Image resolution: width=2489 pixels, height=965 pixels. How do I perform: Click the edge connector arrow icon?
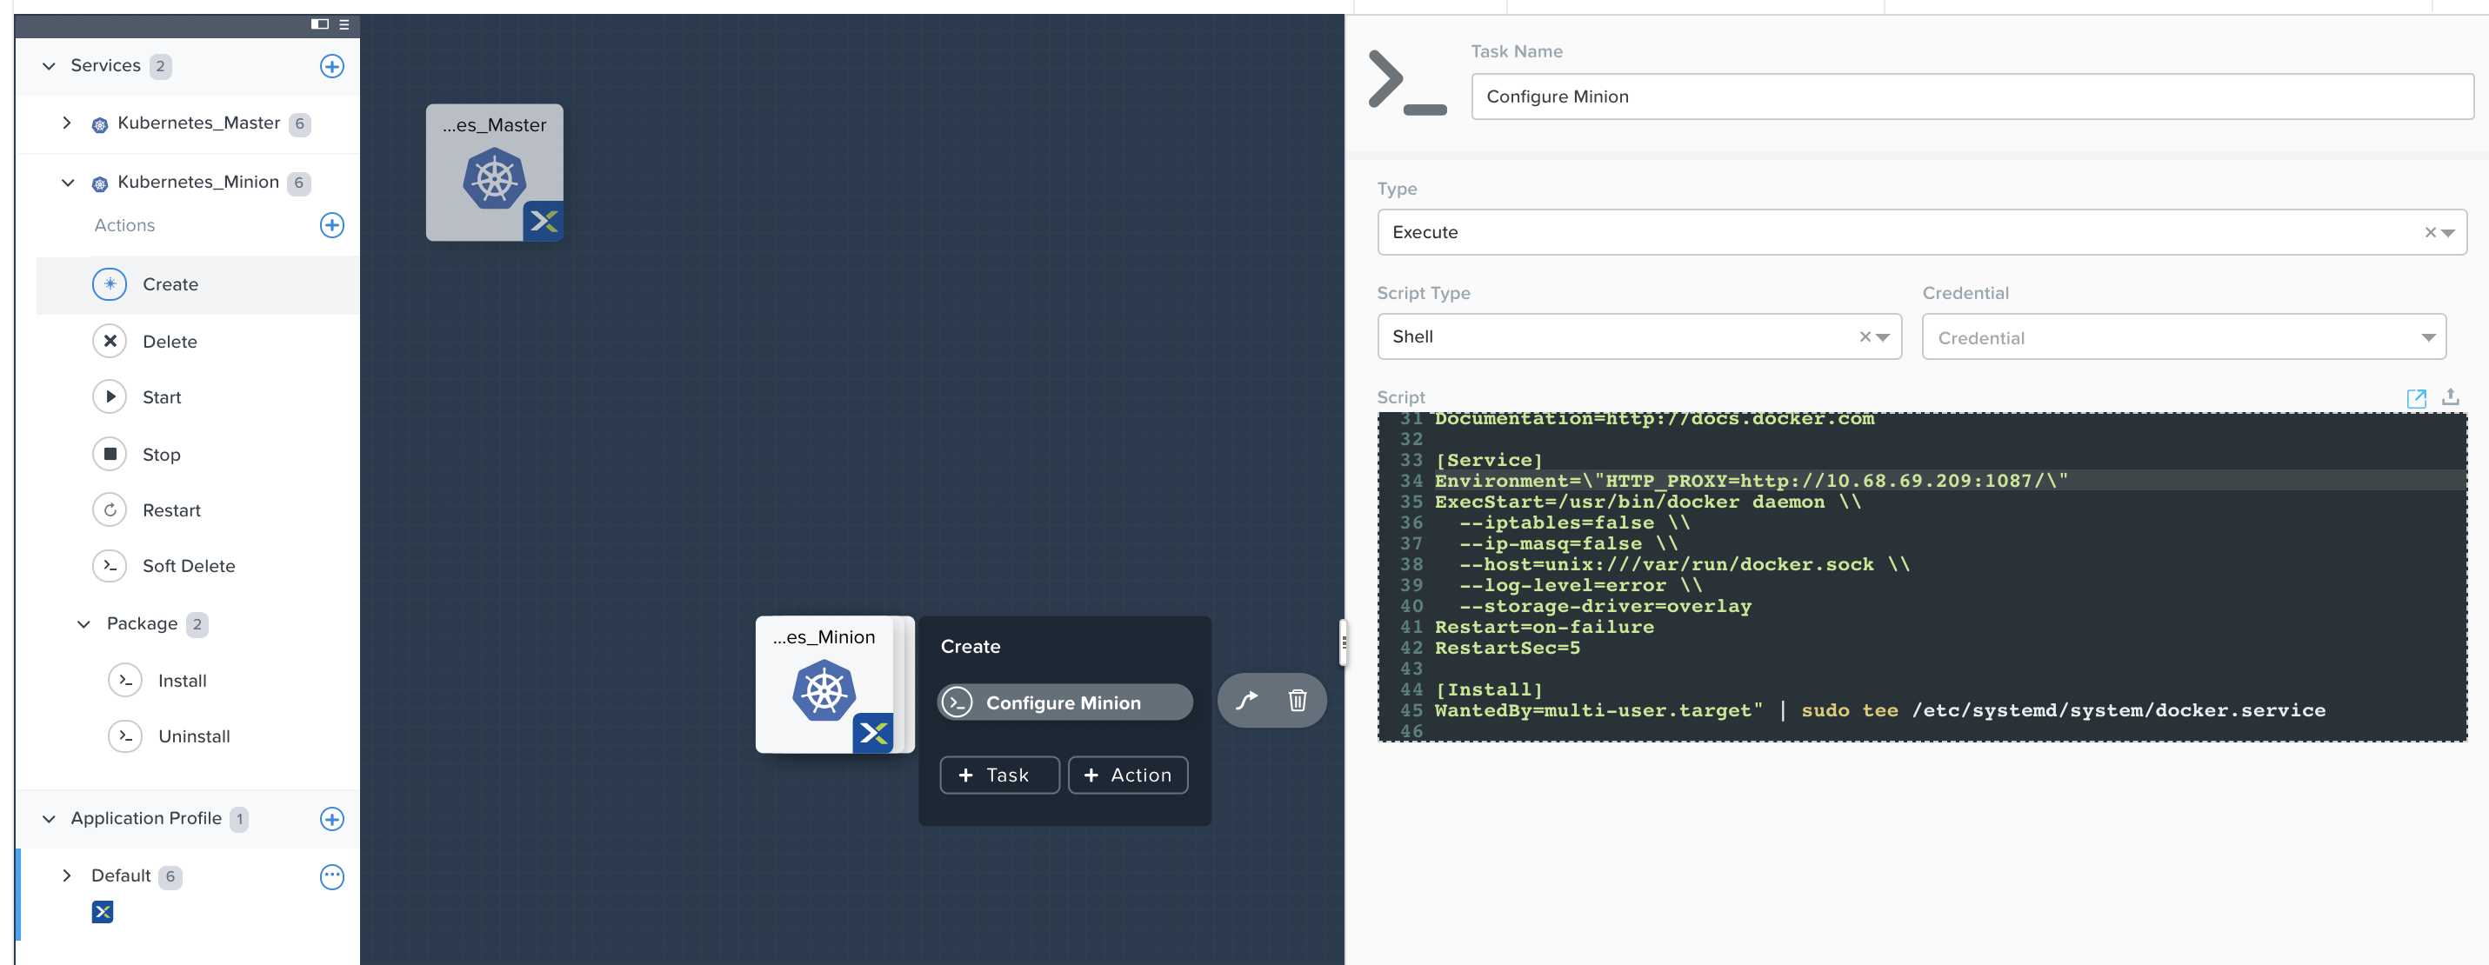point(1246,701)
